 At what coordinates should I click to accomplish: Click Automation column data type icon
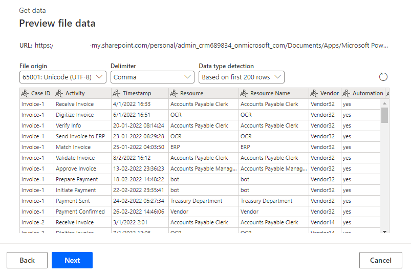[x=347, y=93]
